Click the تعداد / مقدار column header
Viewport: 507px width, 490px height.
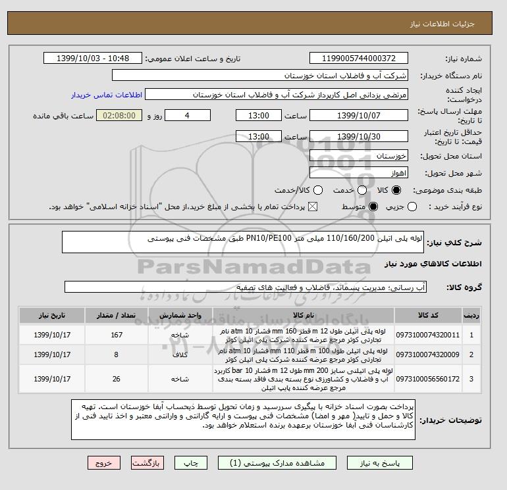pyautogui.click(x=117, y=315)
